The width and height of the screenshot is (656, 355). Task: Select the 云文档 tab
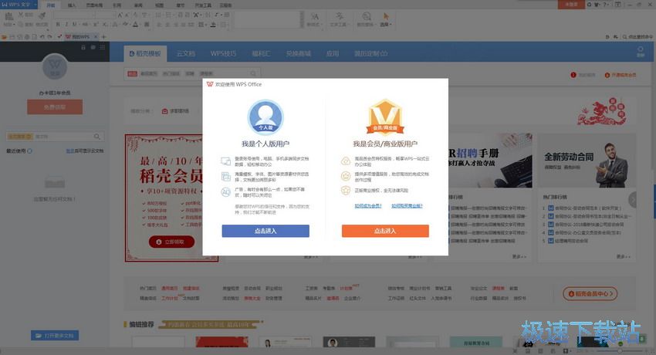[x=186, y=53]
